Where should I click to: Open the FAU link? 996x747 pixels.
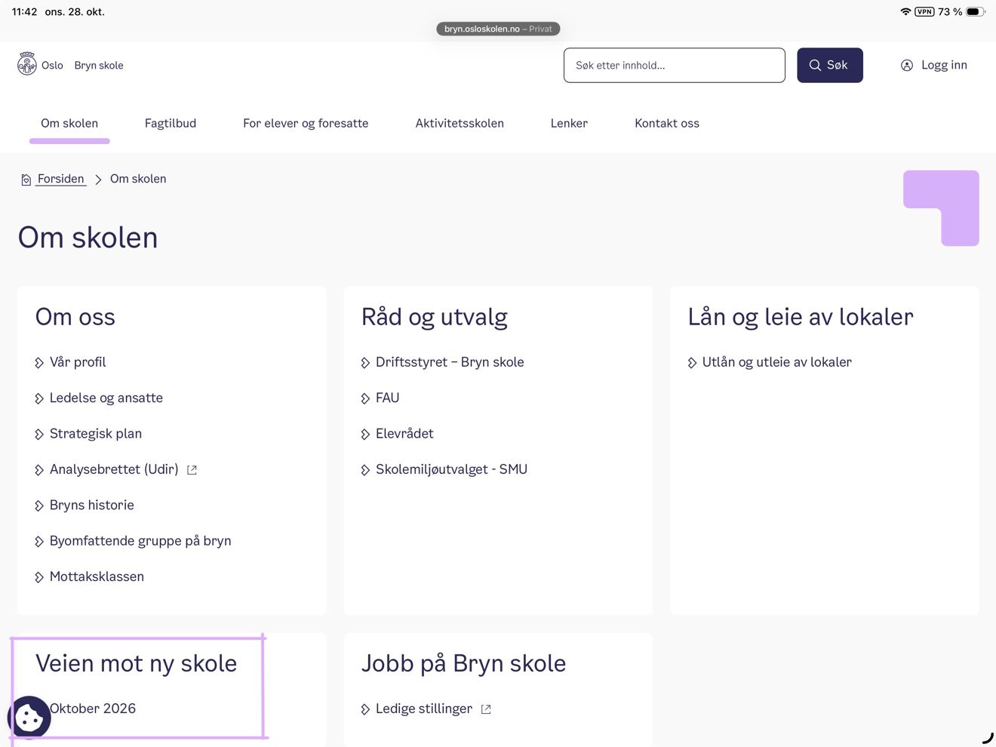(x=388, y=398)
